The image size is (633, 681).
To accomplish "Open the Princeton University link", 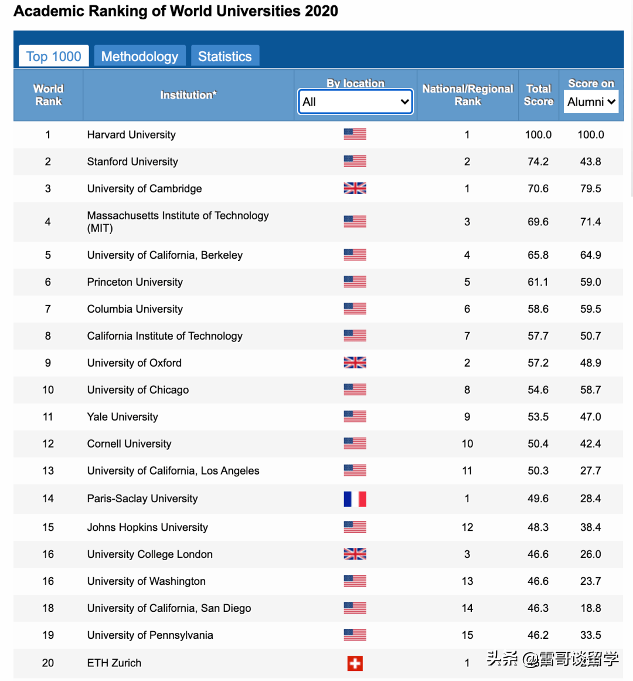I will [135, 282].
